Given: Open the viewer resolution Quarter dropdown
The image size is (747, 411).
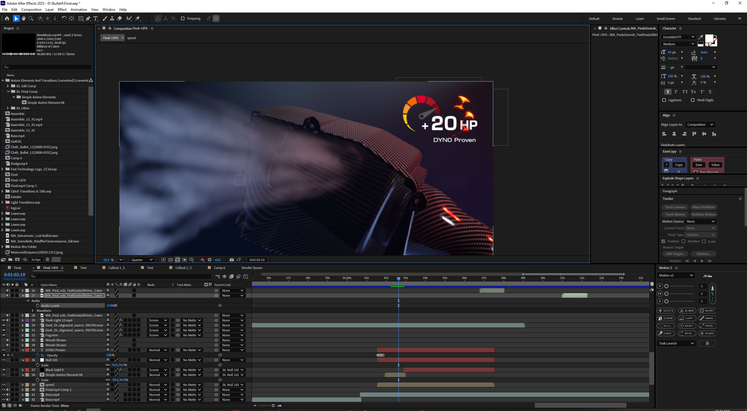Looking at the screenshot, I should [142, 260].
